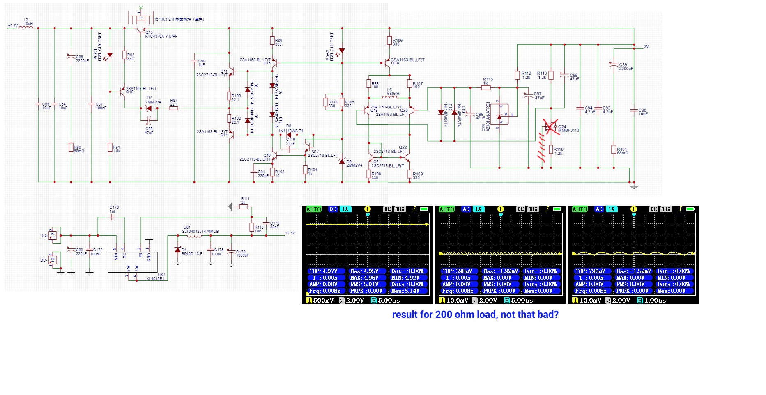
Task: Click the C99 220uF capacitor label
Action: click(81, 252)
